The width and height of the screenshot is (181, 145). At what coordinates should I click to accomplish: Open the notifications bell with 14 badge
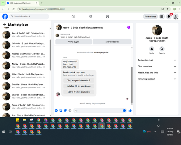169,17
